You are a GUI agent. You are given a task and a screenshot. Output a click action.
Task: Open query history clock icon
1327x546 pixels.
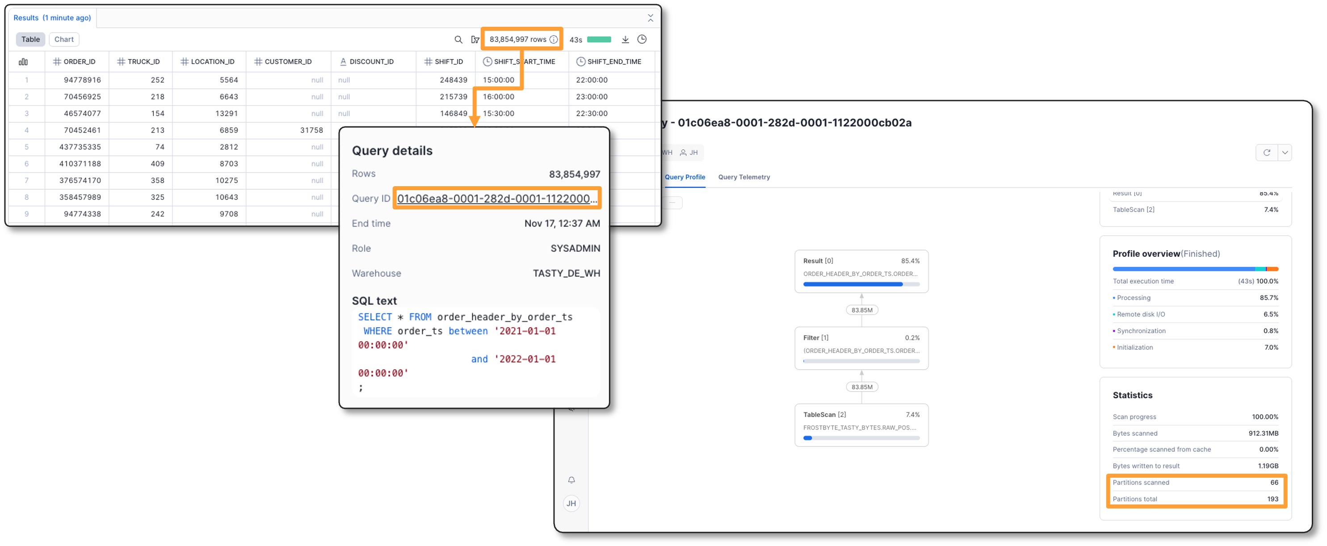(642, 40)
